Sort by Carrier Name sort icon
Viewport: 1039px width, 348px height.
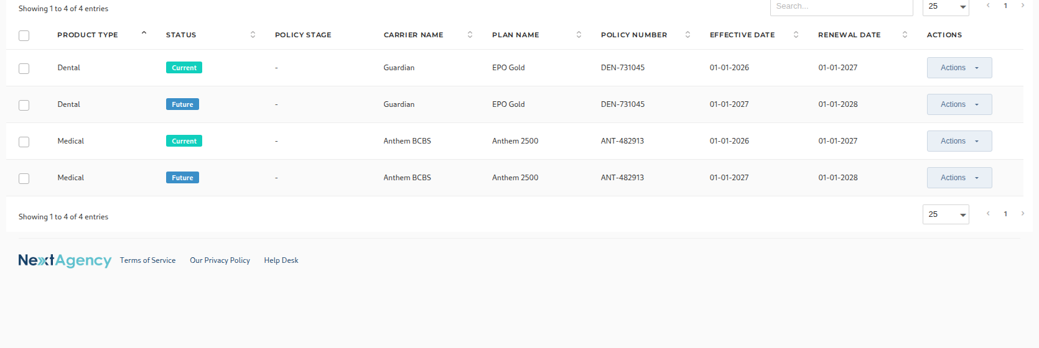(470, 35)
